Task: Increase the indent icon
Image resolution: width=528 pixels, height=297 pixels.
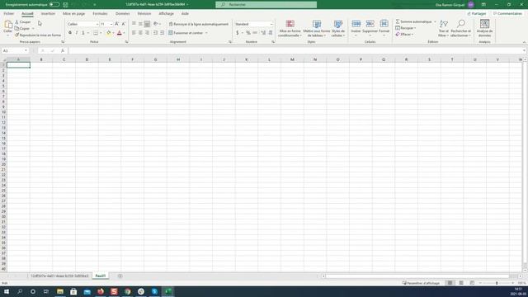Action: [163, 33]
